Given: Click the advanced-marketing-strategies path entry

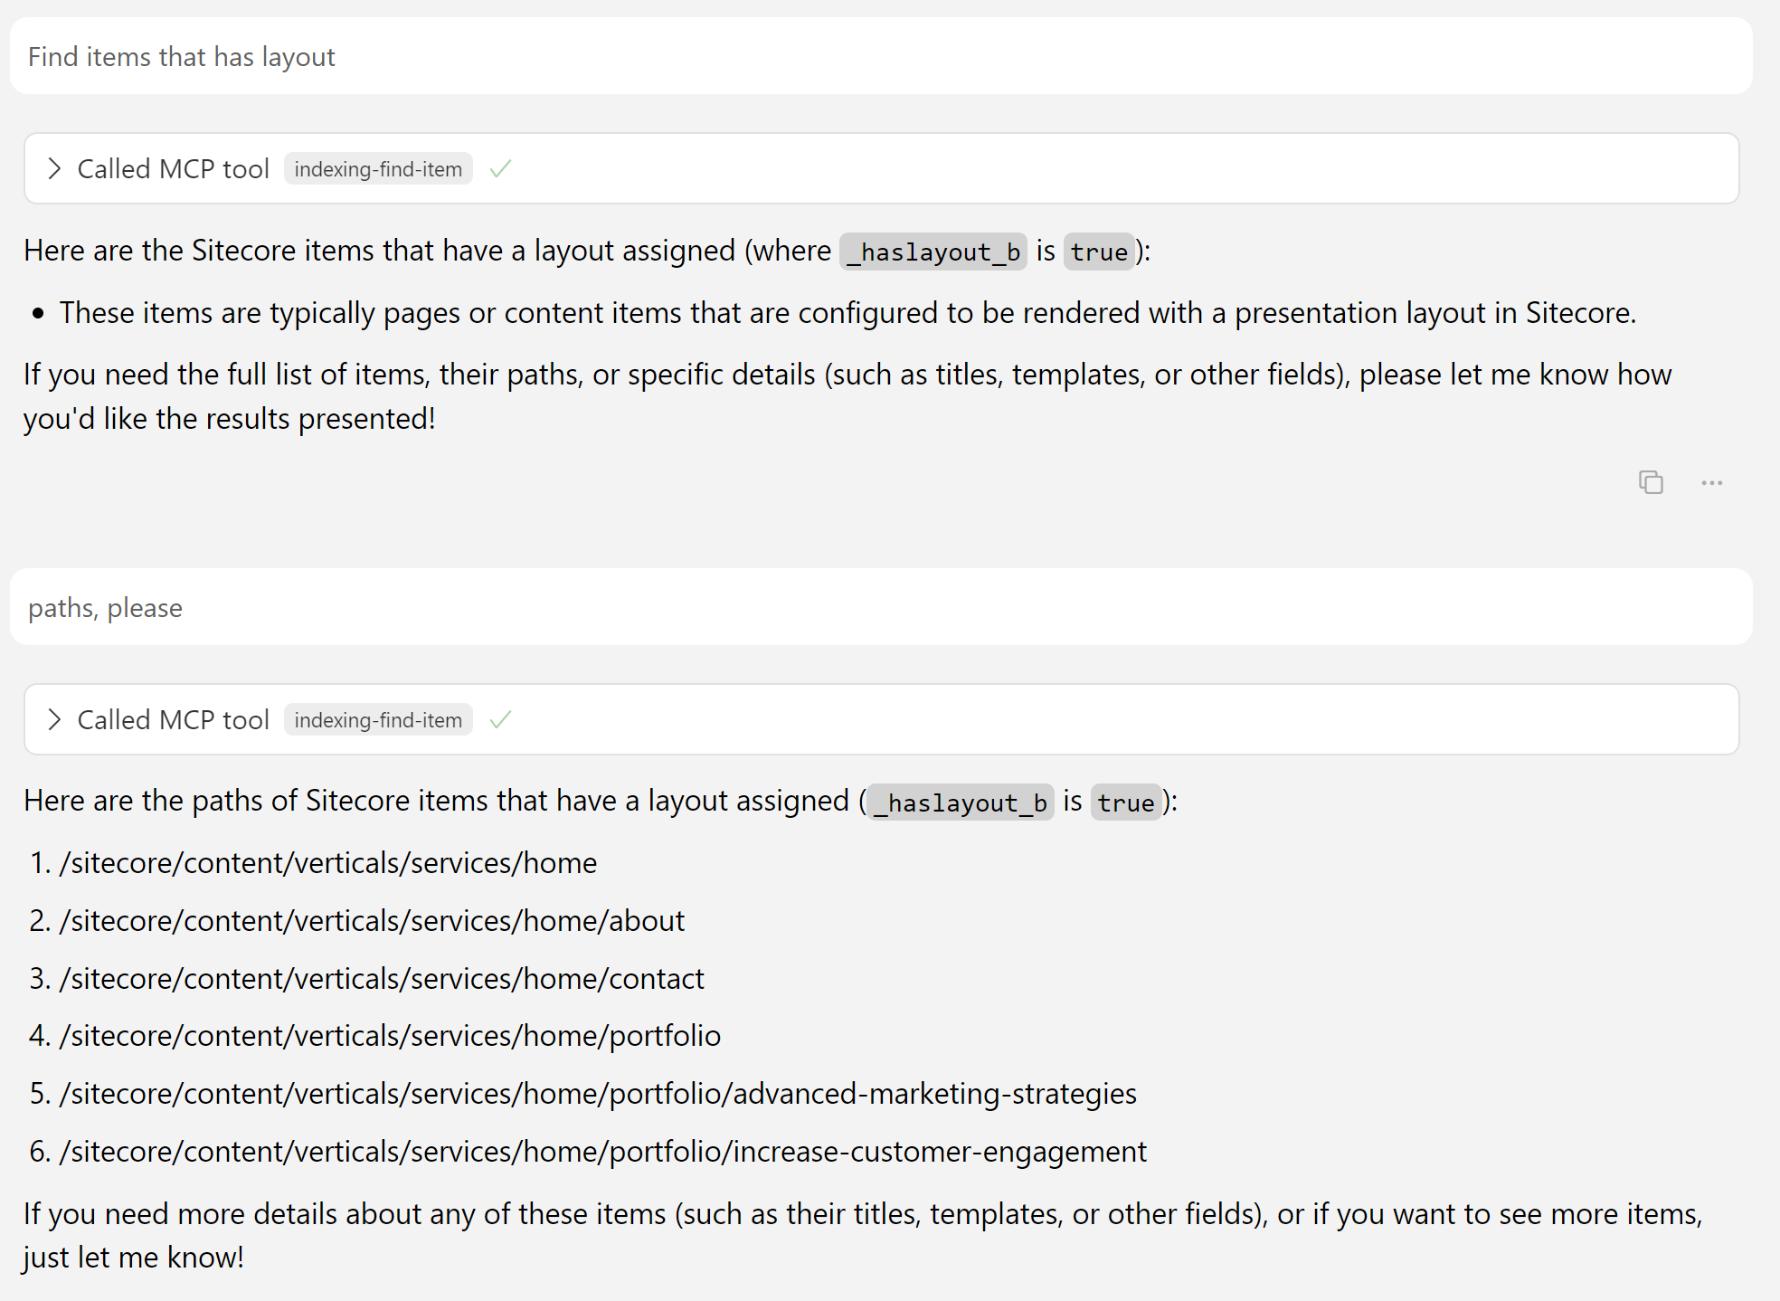Looking at the screenshot, I should tap(598, 1094).
